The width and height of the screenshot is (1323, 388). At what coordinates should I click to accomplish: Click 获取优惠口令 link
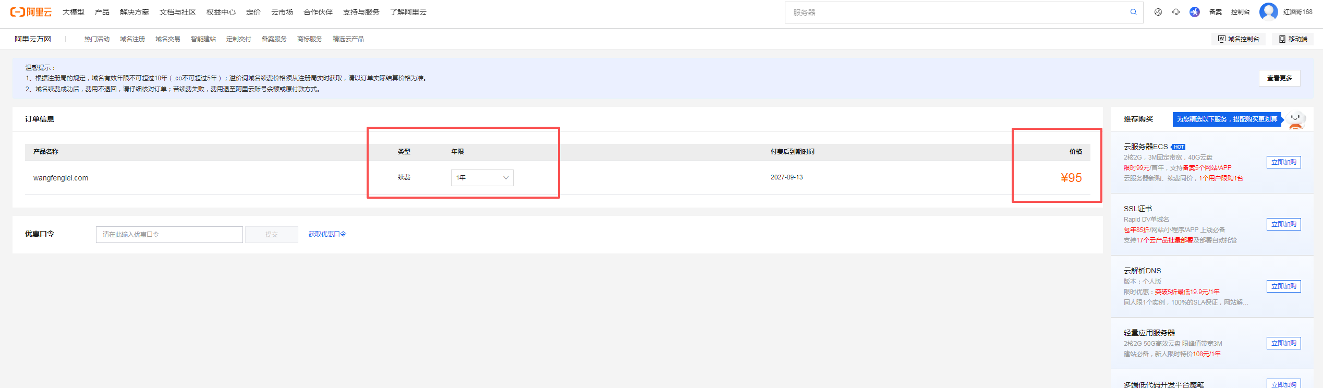(x=327, y=234)
